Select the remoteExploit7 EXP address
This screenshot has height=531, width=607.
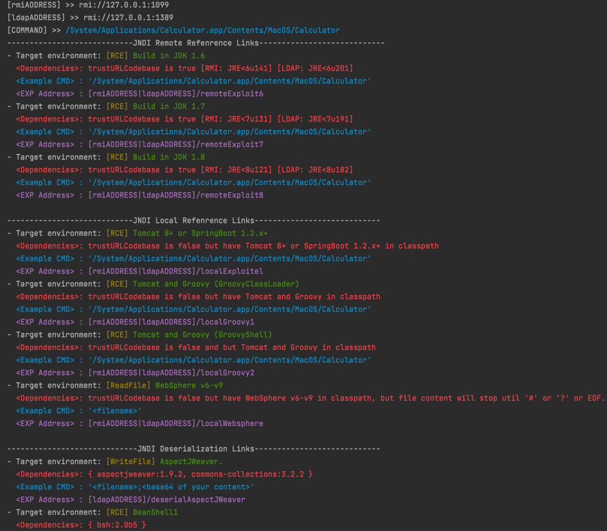(x=139, y=145)
